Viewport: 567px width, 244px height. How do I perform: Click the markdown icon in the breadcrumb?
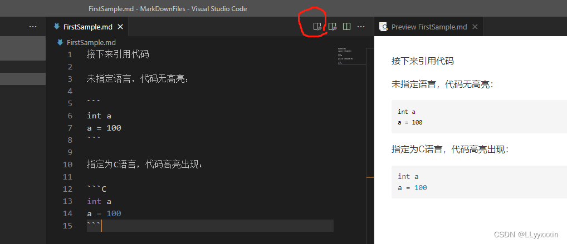(x=60, y=42)
